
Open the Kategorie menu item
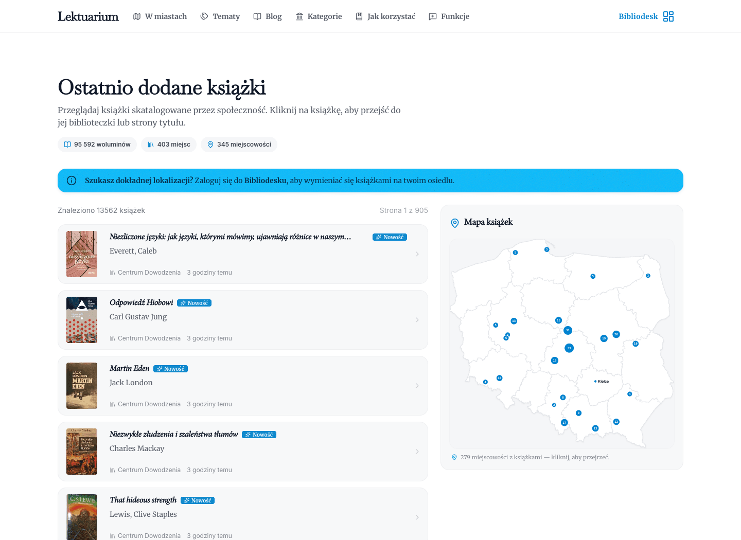(319, 16)
